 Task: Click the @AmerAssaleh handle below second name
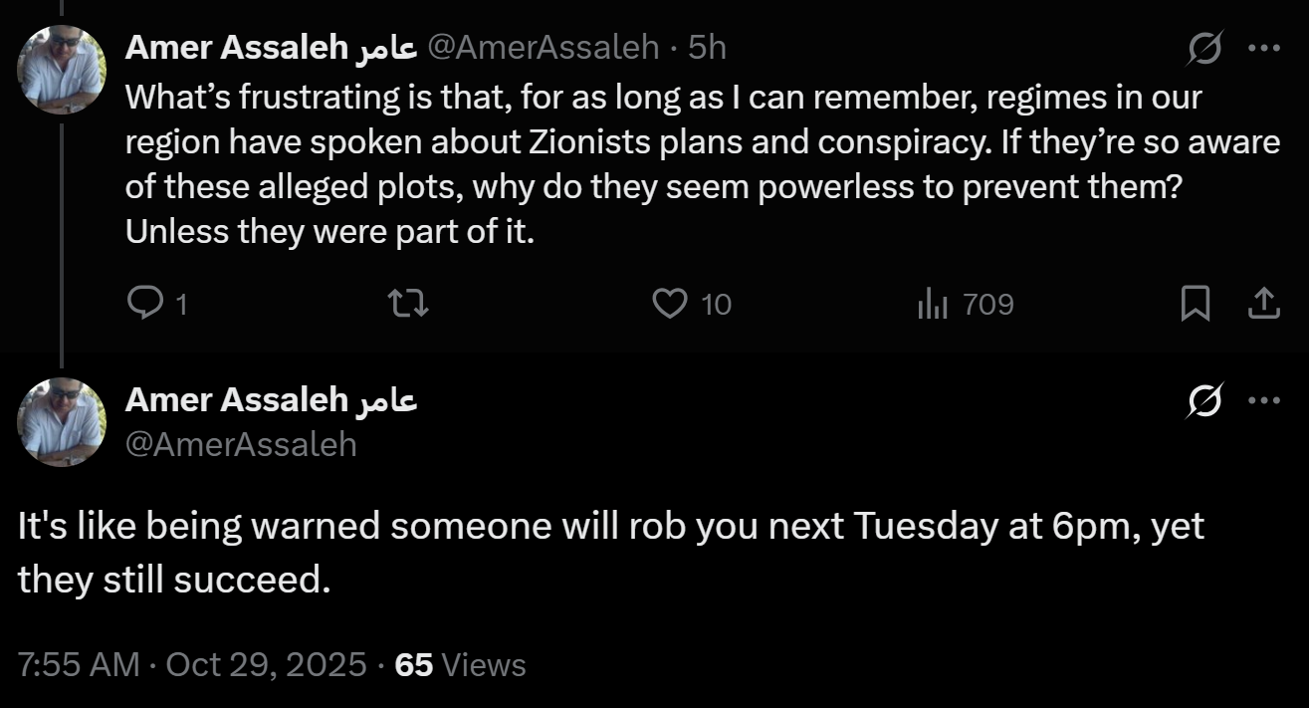coord(241,444)
